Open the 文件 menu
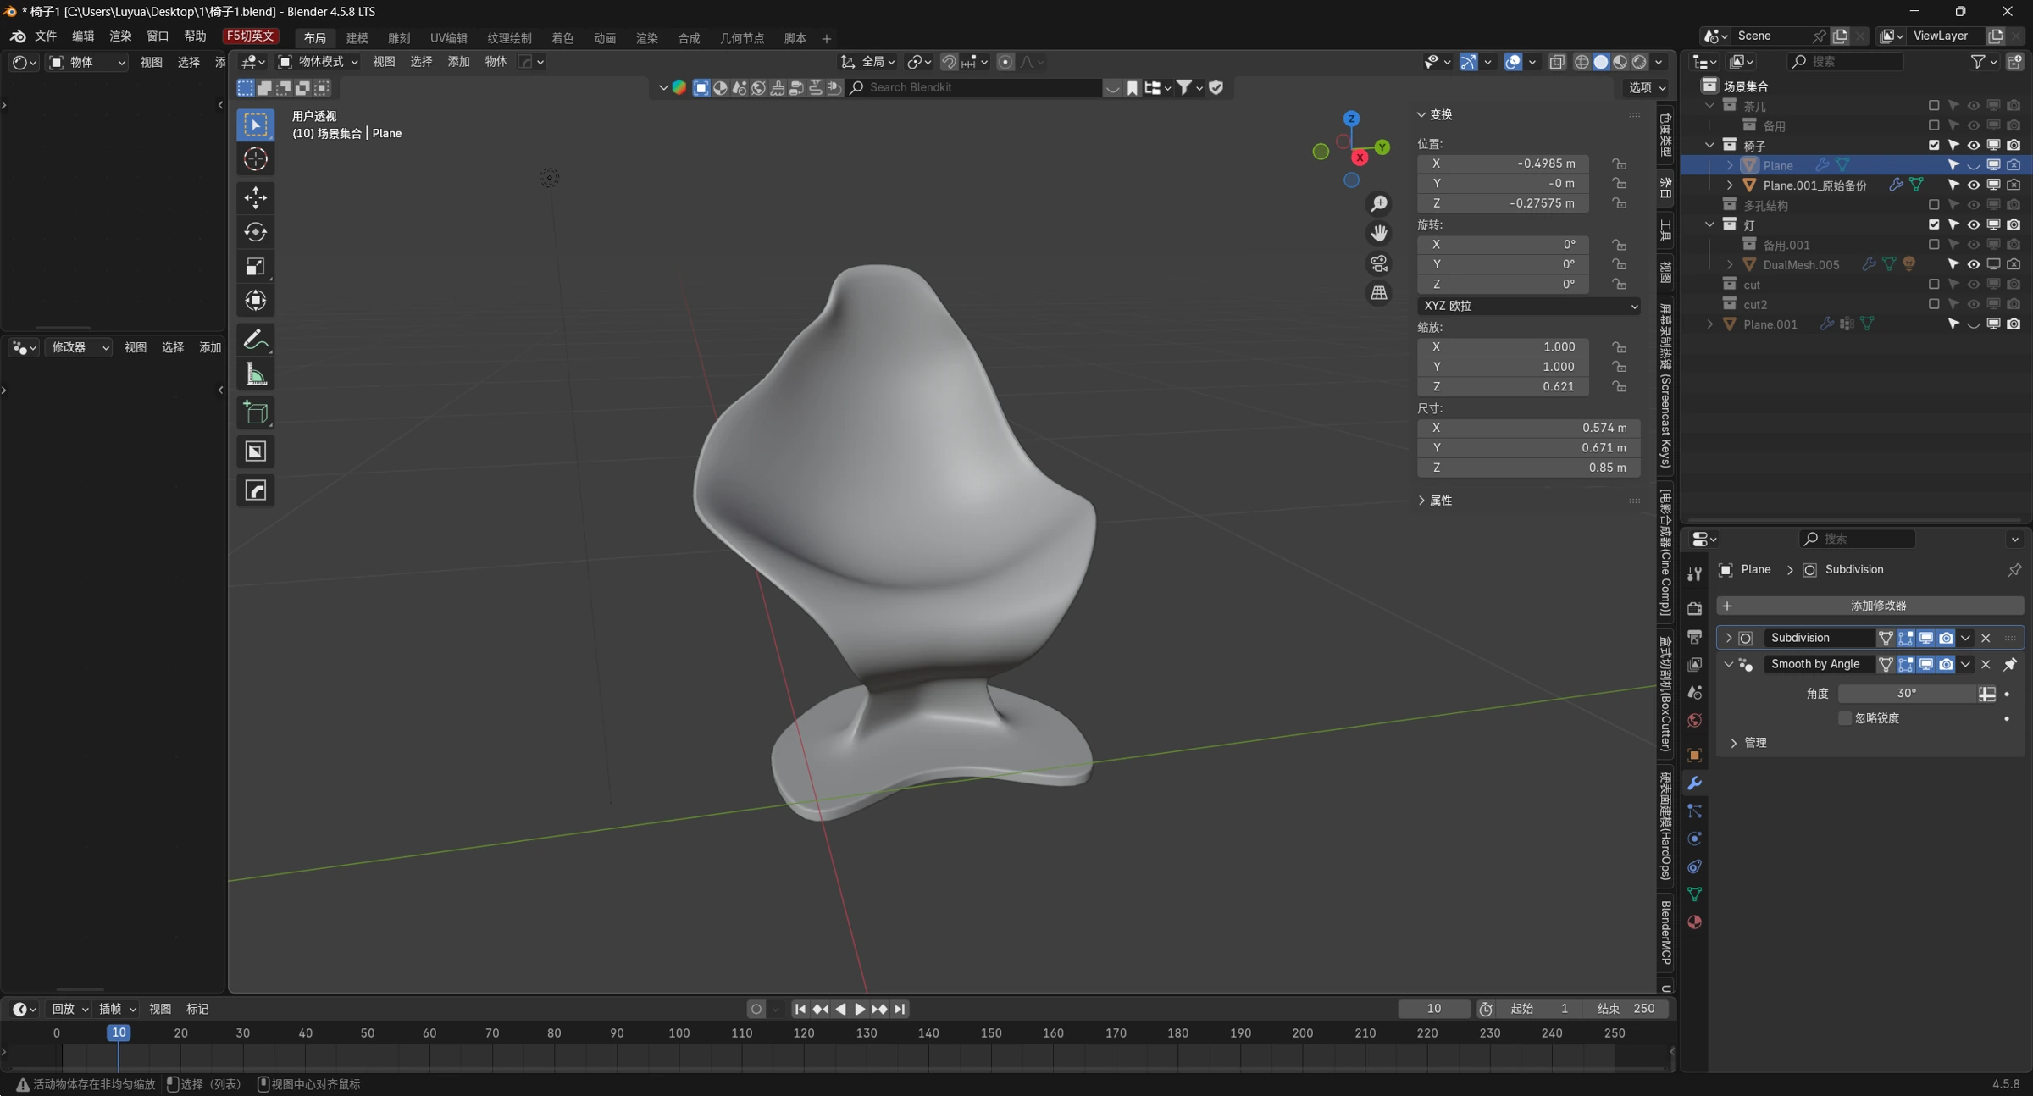 (x=45, y=36)
